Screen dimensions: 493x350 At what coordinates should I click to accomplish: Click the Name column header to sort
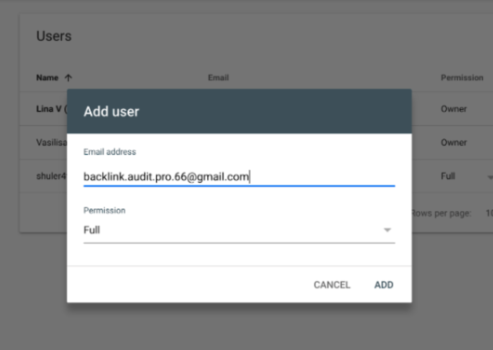point(49,77)
